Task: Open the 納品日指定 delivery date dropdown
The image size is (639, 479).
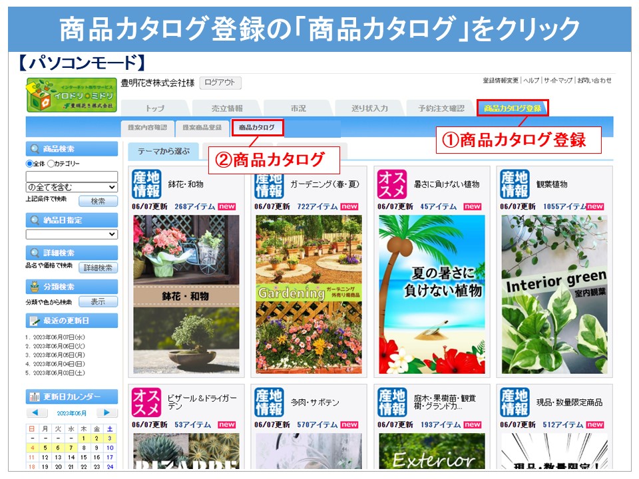Action: (71, 234)
